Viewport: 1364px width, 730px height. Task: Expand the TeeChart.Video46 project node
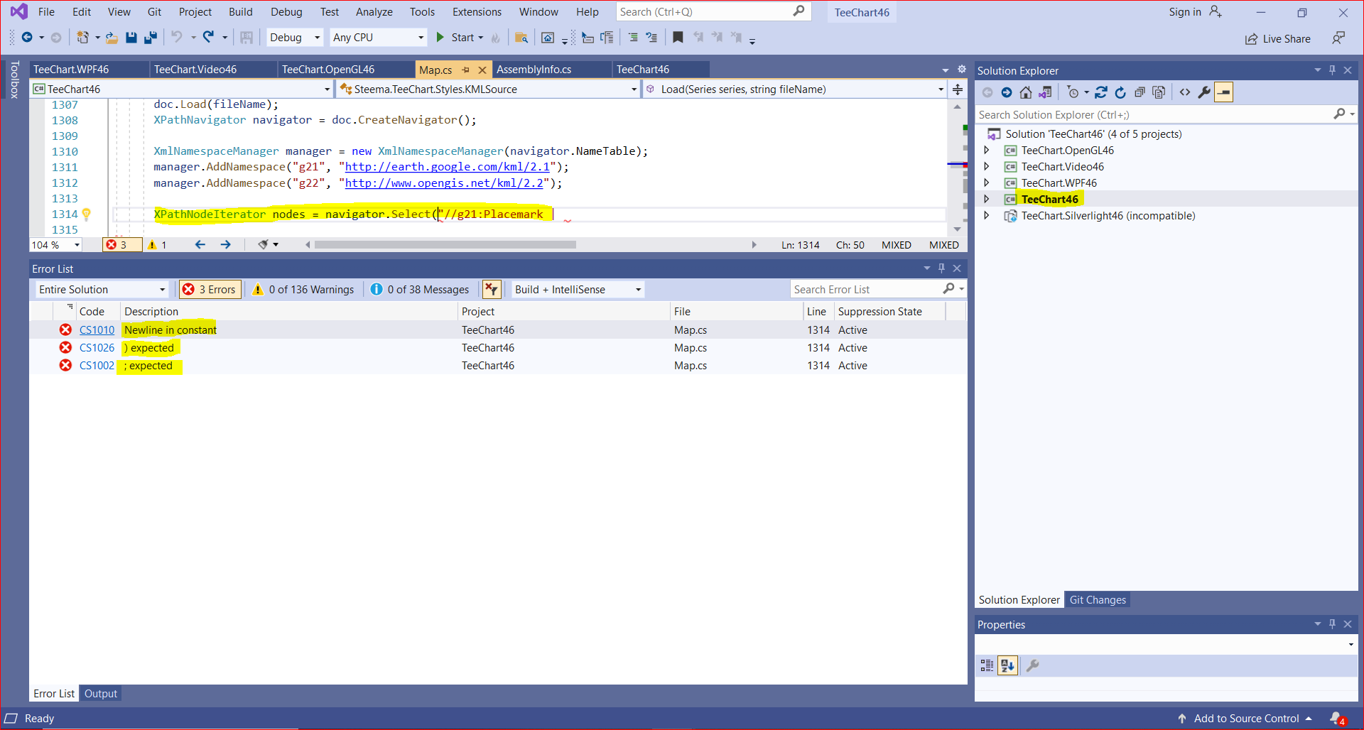click(986, 167)
